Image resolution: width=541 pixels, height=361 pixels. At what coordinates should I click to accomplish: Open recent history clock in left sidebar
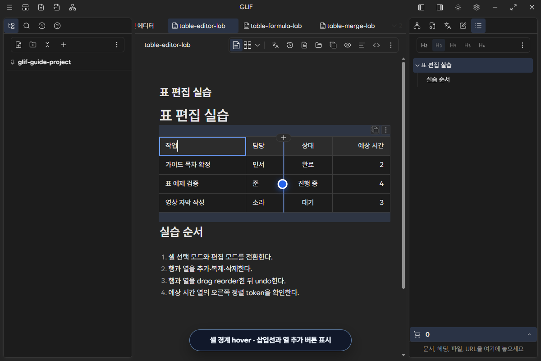click(42, 26)
